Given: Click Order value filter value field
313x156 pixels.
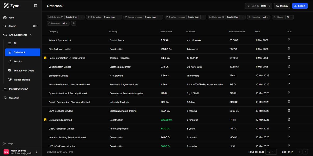Looking at the screenshot, I should 119,17.
